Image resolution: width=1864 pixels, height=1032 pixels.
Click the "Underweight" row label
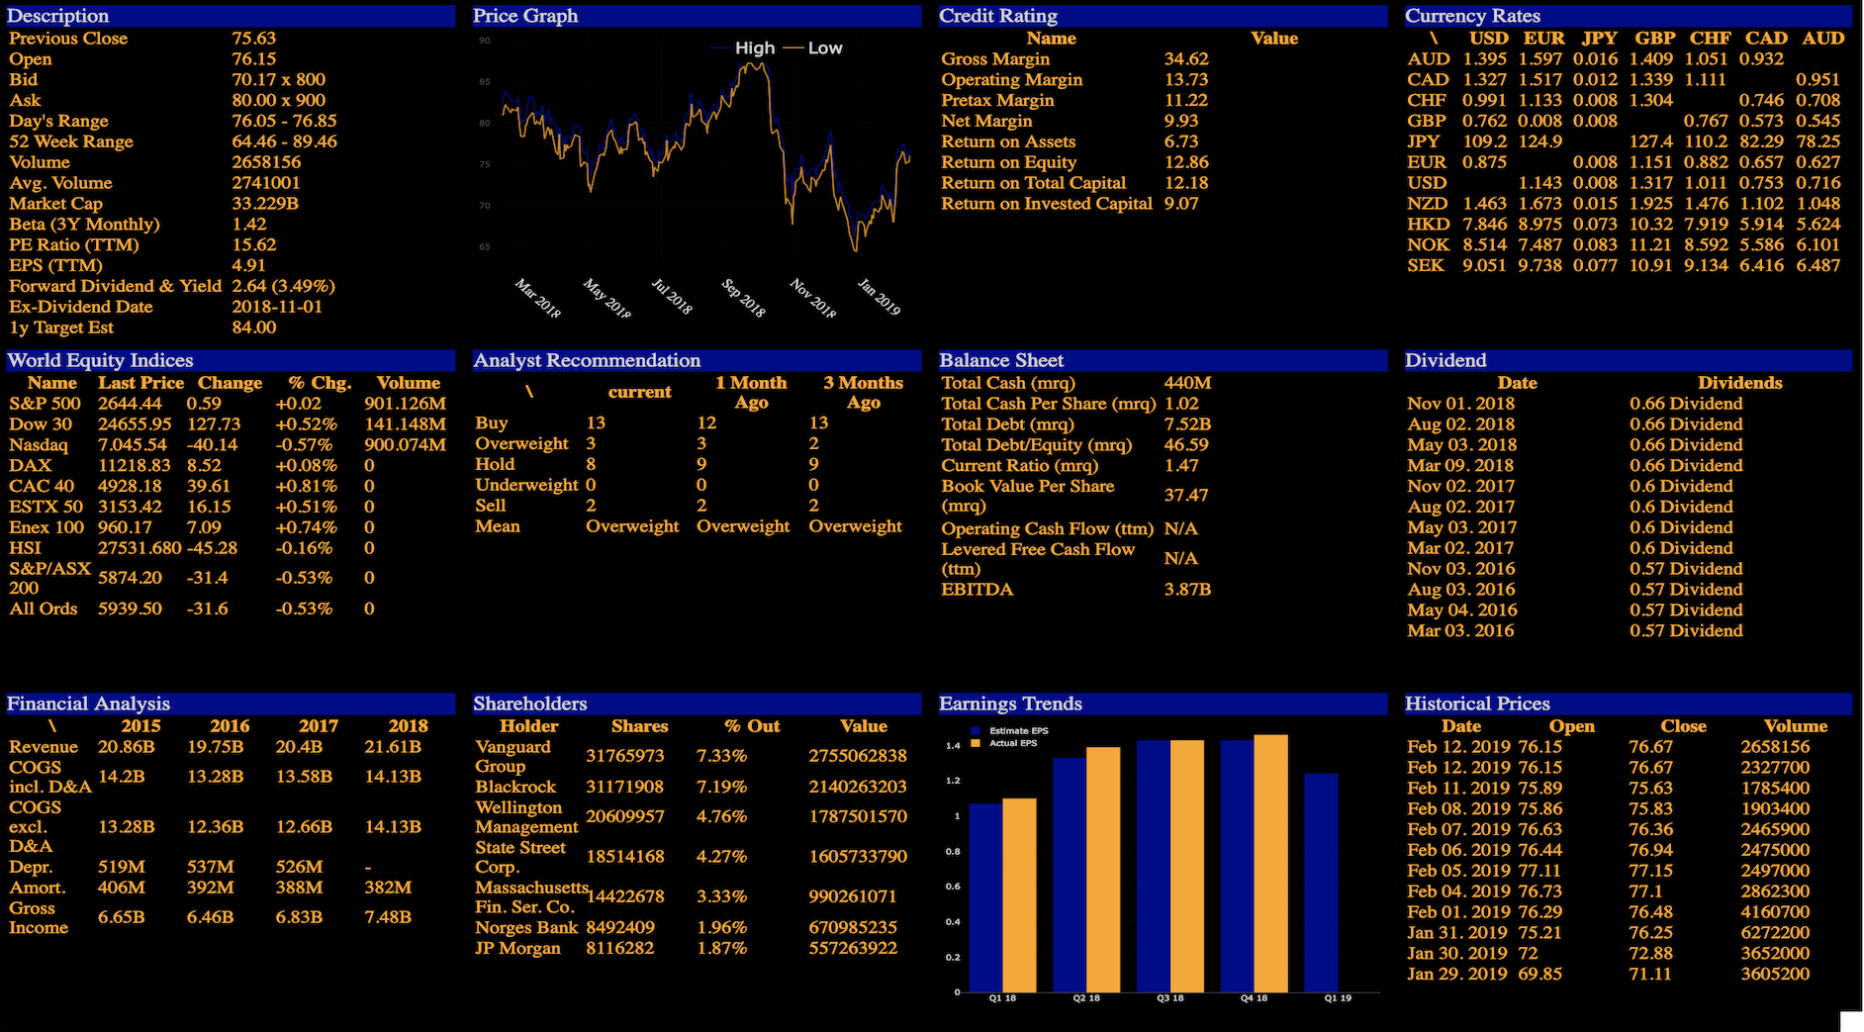[x=526, y=485]
